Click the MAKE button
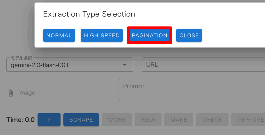Screen dimensions: 265x135 [179, 120]
